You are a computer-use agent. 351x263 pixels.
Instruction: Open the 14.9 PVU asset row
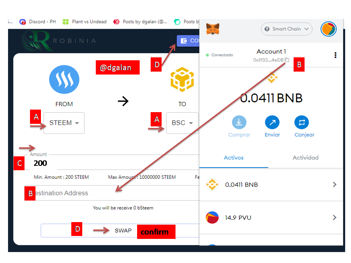(x=271, y=218)
